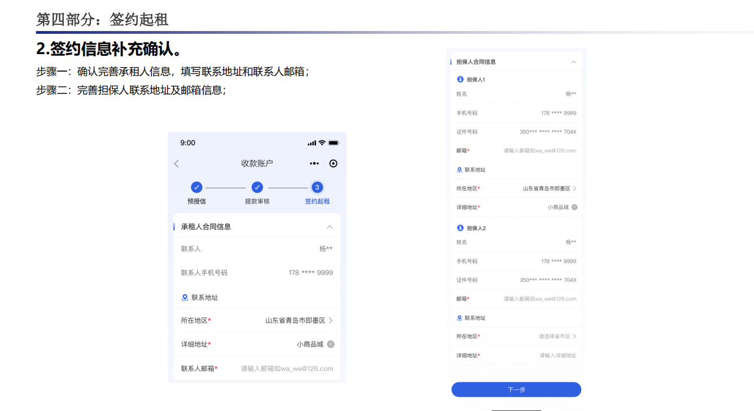
Task: Open 所在地区 picker for 担保人1
Action: tap(516, 188)
